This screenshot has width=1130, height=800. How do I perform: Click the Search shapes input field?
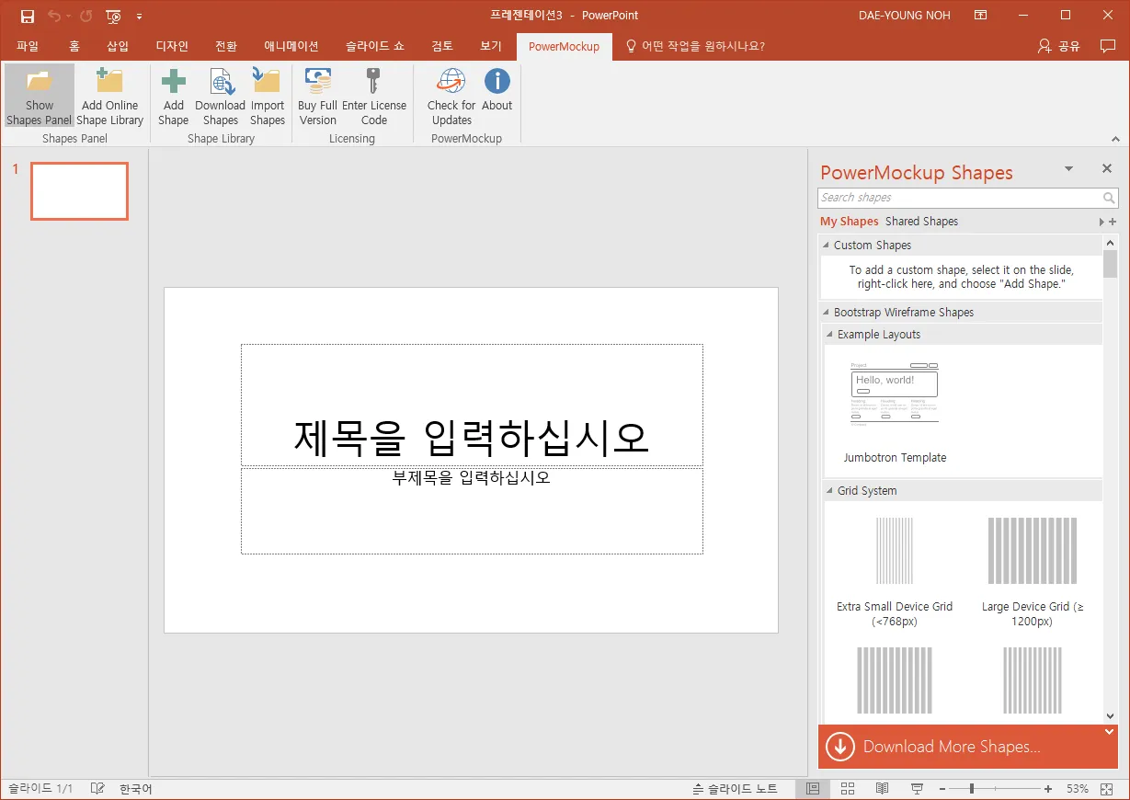(x=959, y=198)
